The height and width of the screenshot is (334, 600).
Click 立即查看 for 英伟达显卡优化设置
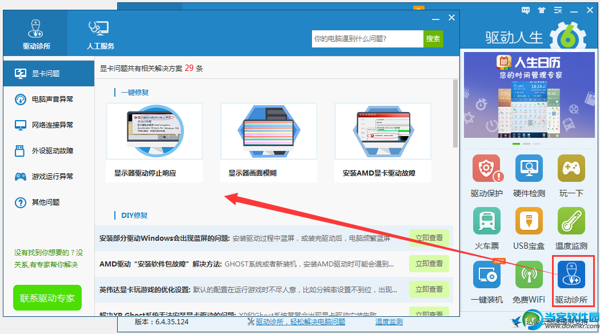429,289
